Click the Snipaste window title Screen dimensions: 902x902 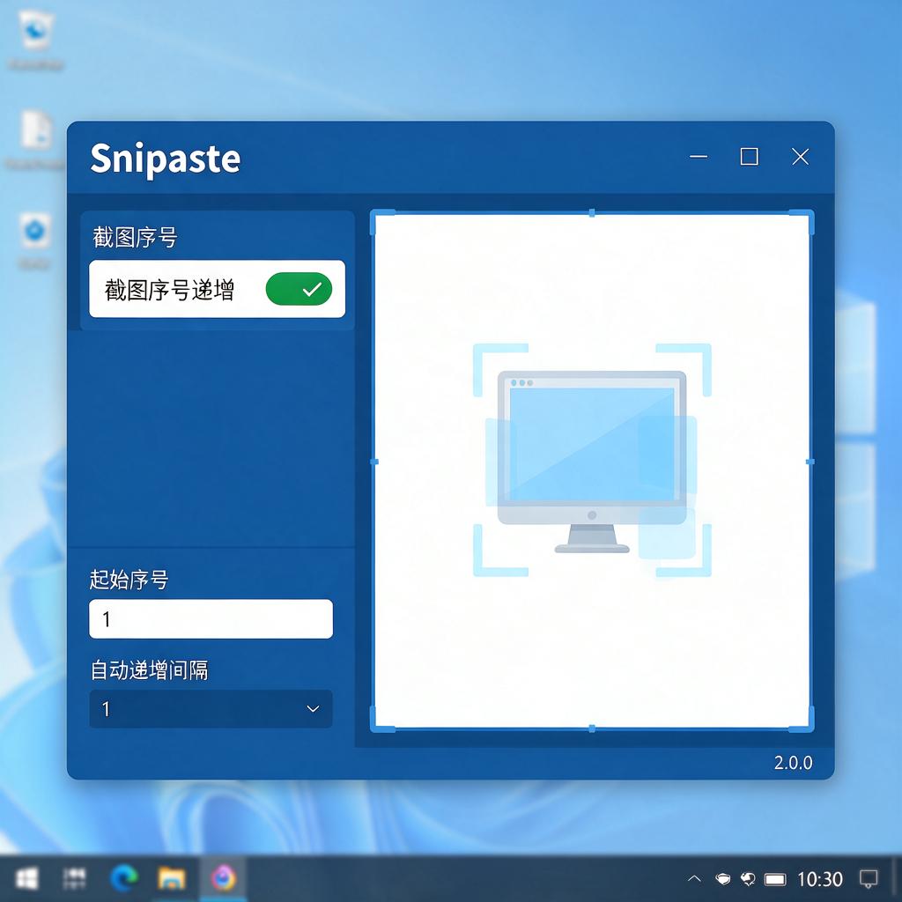click(166, 159)
